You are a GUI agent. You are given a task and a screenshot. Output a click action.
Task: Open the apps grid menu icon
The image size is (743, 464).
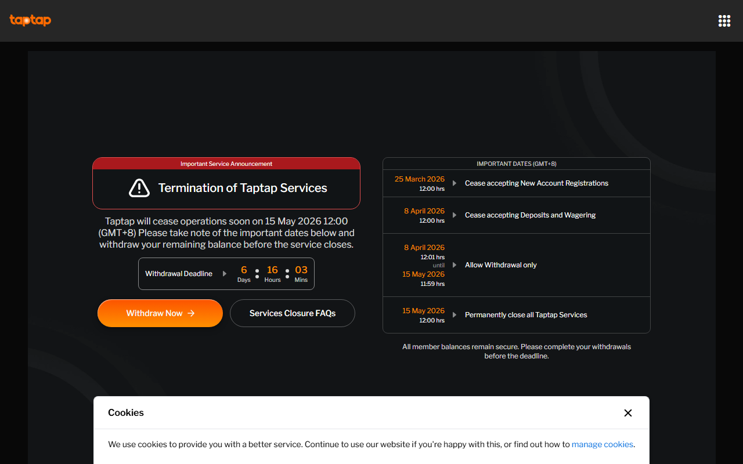(x=724, y=21)
